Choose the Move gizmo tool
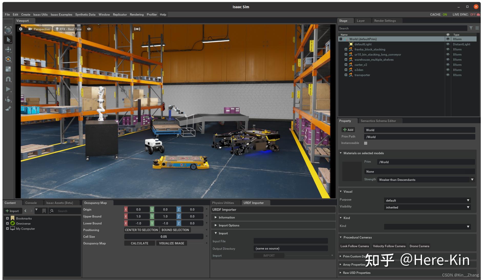Screen dimensions: 483x280 pos(8,49)
